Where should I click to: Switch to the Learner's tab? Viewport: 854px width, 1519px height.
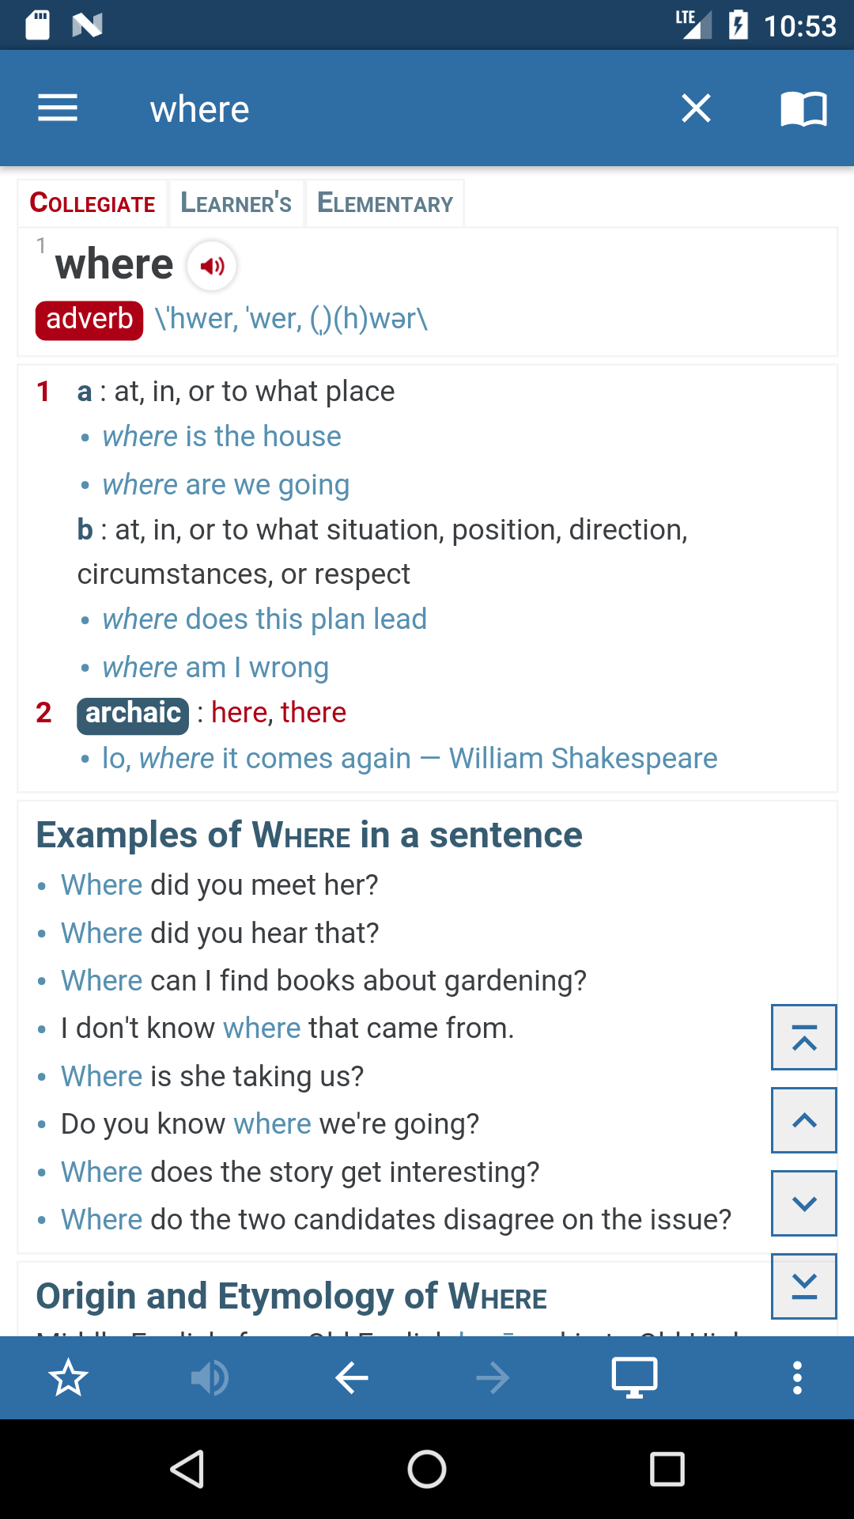(x=236, y=203)
